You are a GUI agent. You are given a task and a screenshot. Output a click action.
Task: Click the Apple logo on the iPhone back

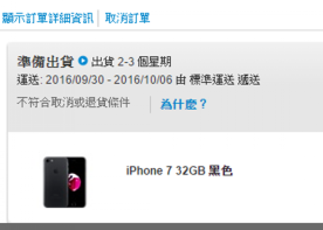click(x=55, y=171)
